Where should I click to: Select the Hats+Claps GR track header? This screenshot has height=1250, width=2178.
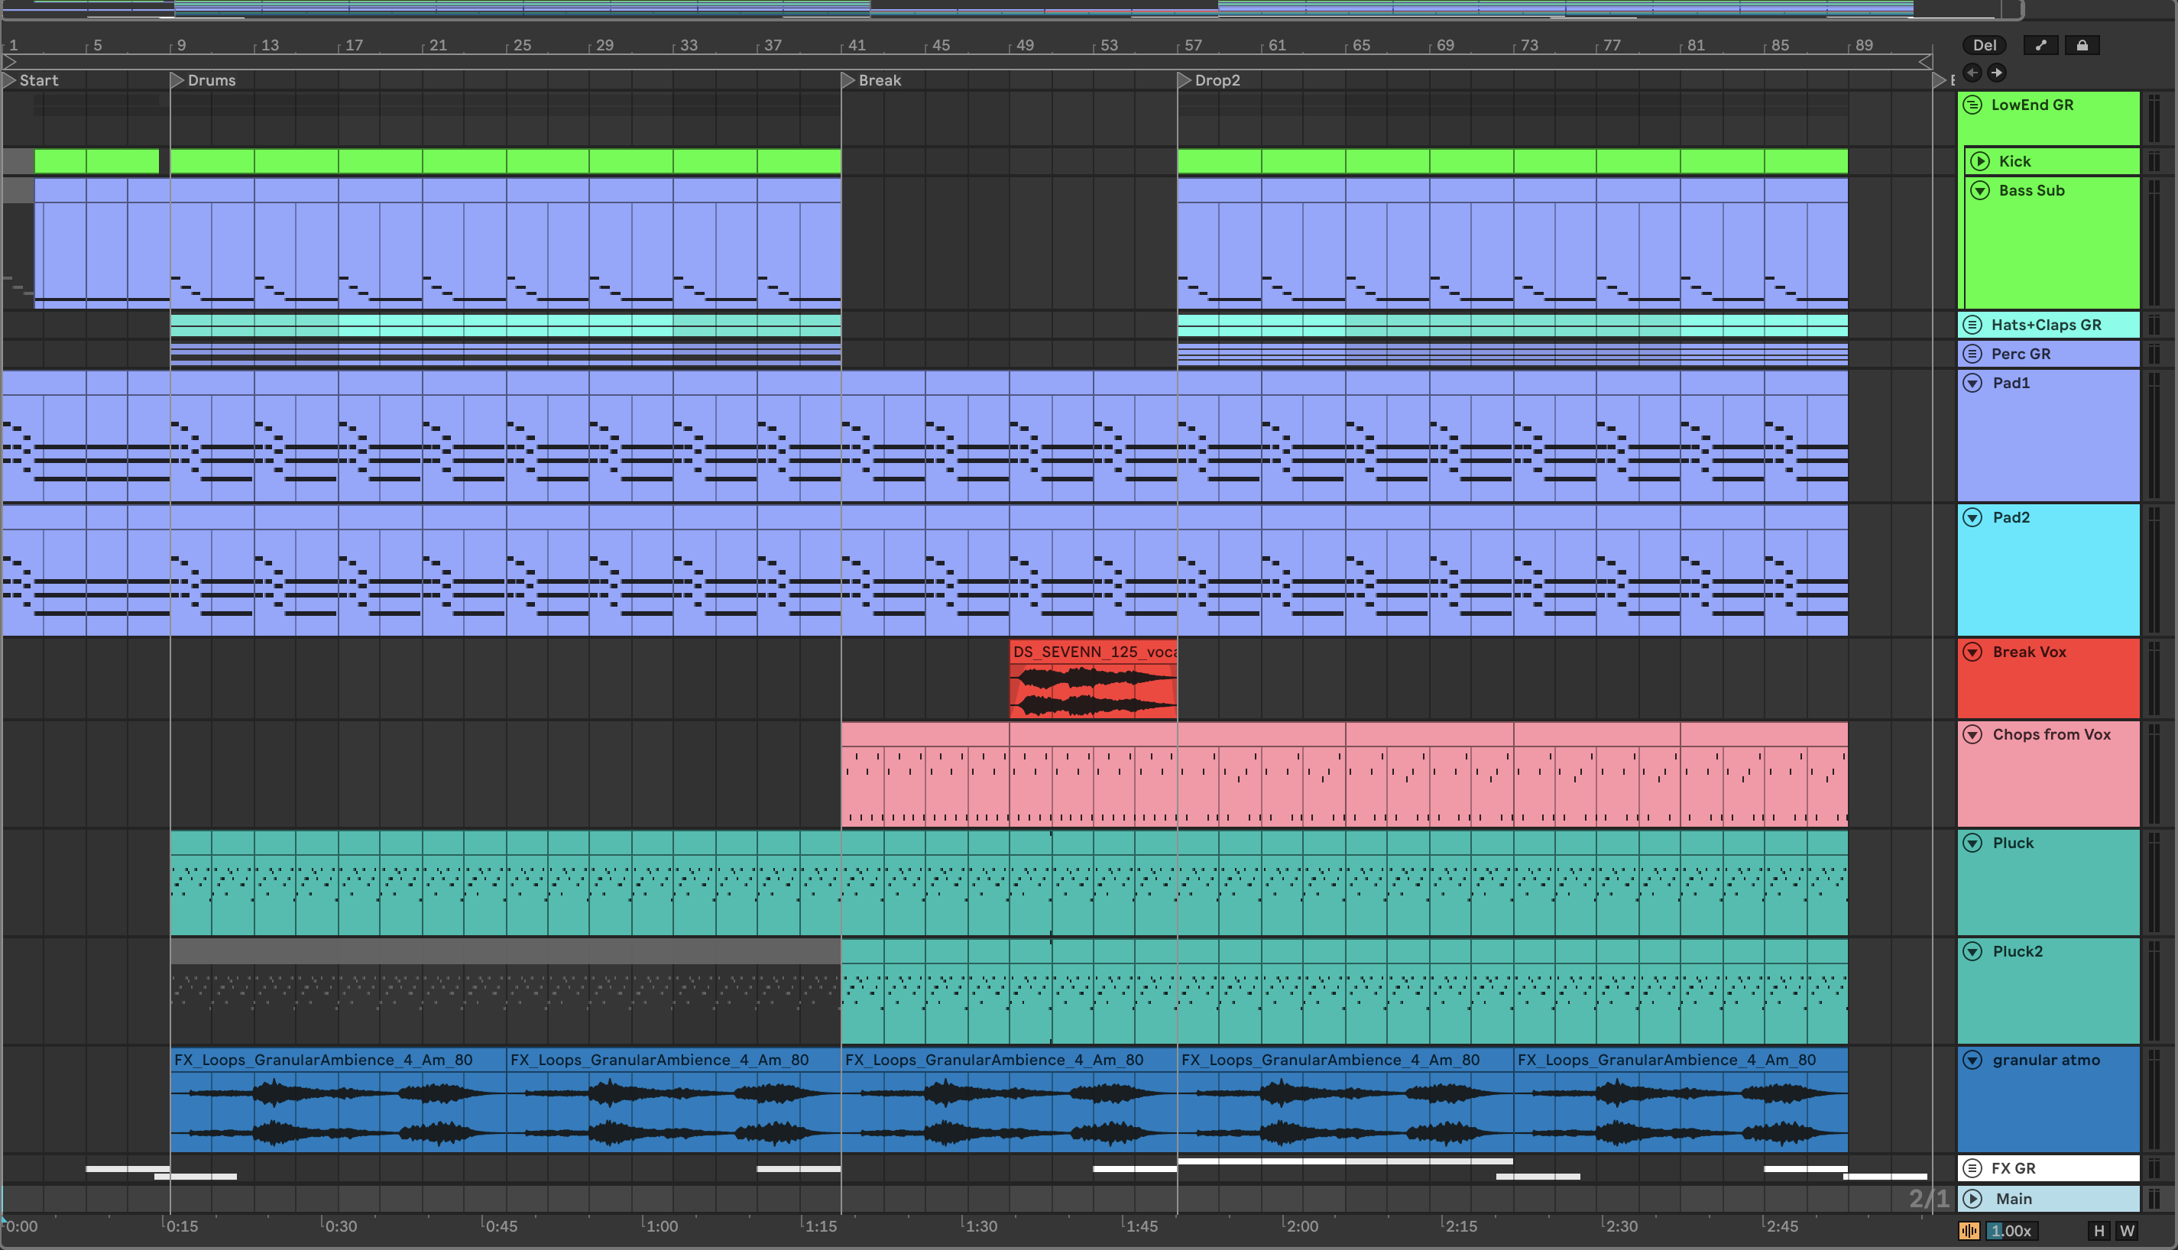pos(2046,325)
